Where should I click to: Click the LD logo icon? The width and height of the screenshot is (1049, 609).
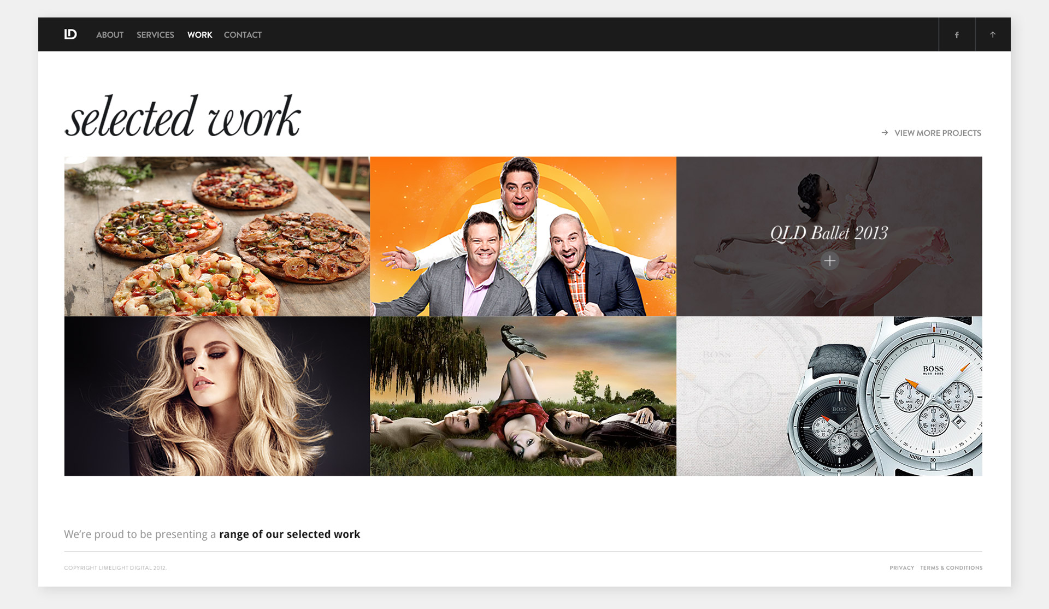point(70,34)
